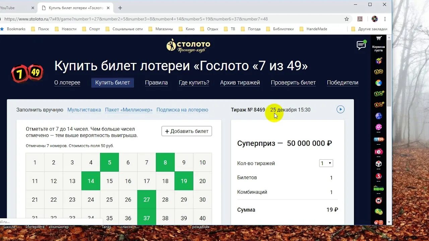
Task: Deselect number 5 in the ticket grid
Action: click(109, 162)
